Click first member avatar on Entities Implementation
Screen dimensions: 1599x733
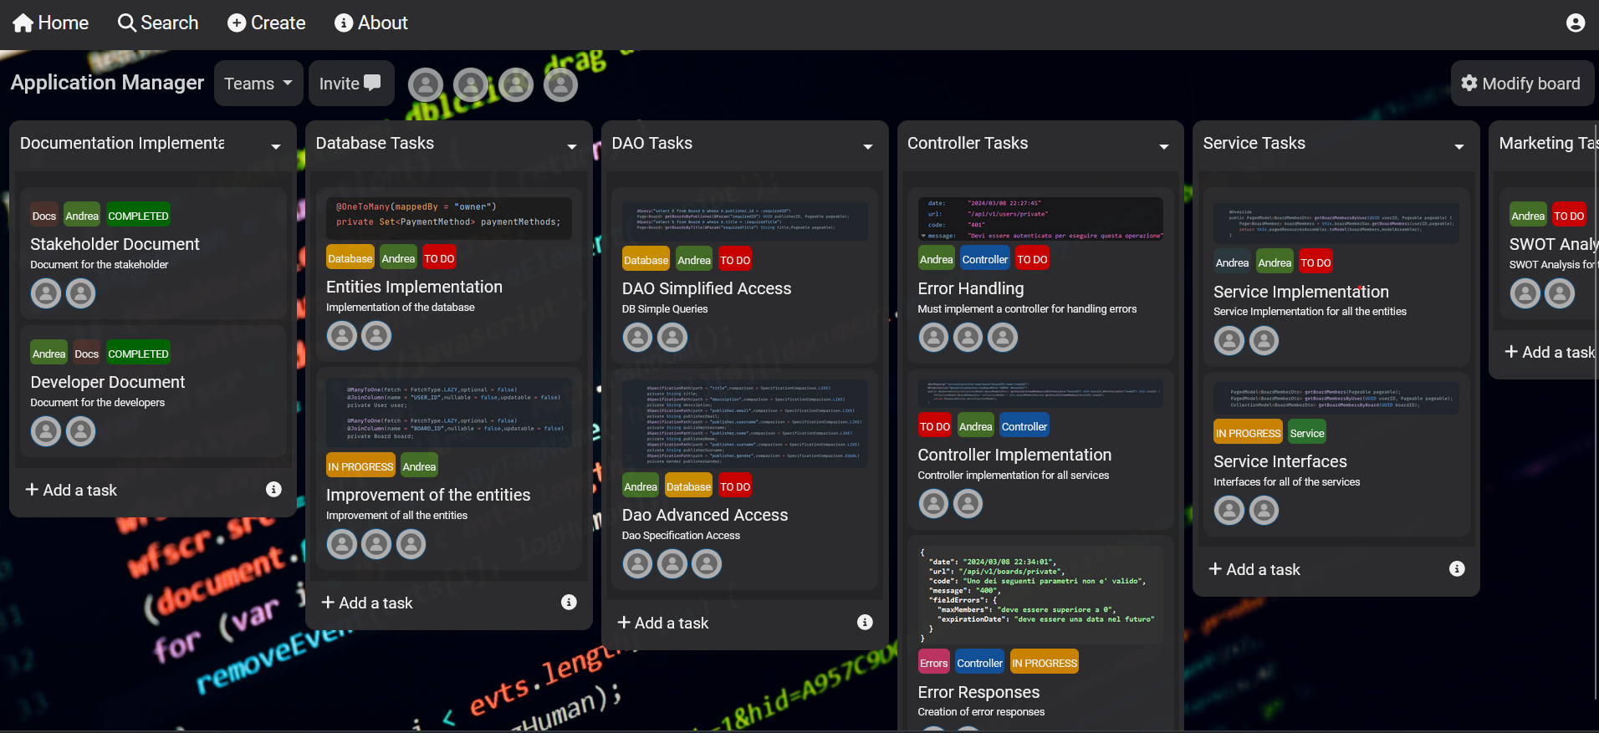[341, 336]
